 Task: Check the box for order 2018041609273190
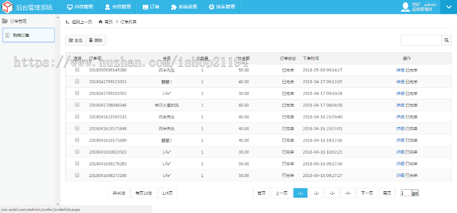pos(77,175)
